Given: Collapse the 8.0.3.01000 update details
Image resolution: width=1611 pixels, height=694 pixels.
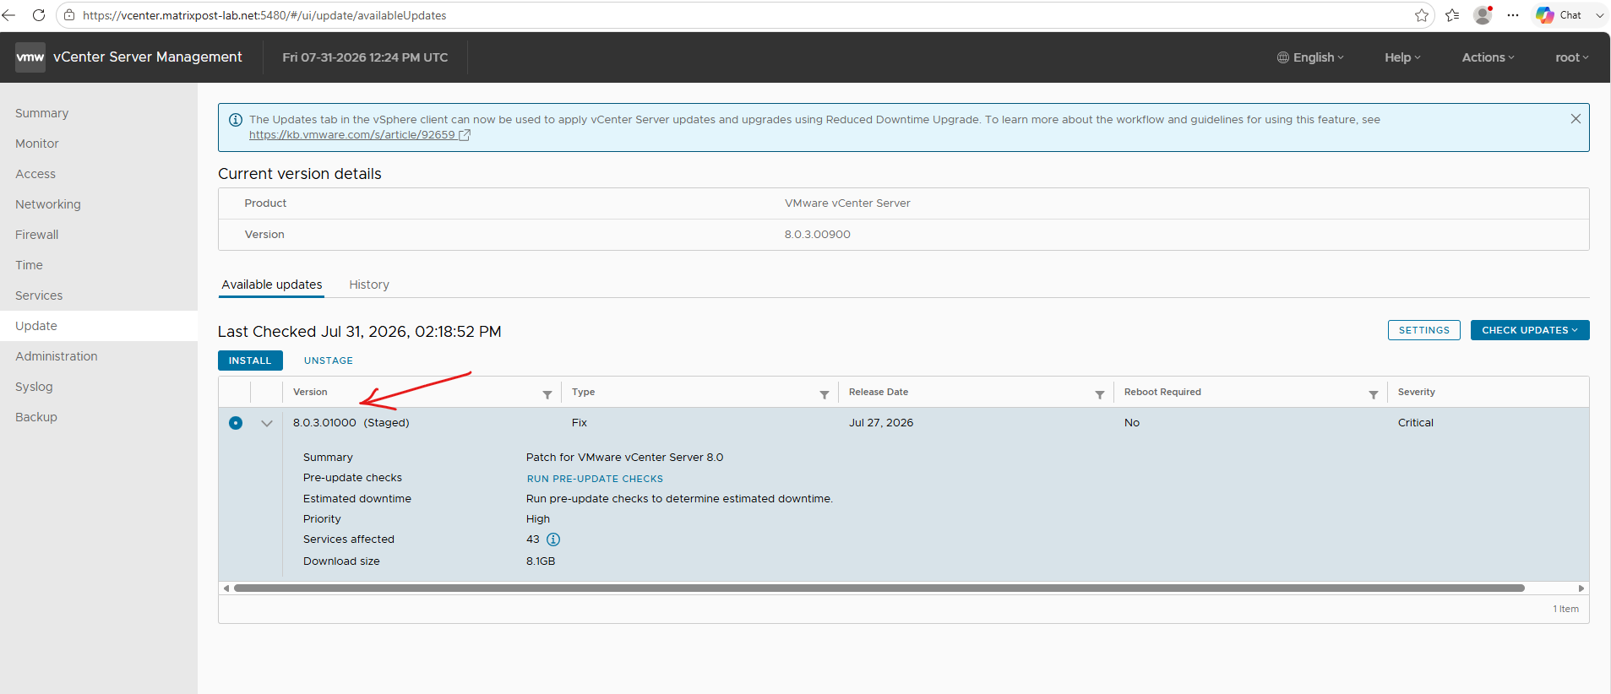Looking at the screenshot, I should [x=267, y=423].
